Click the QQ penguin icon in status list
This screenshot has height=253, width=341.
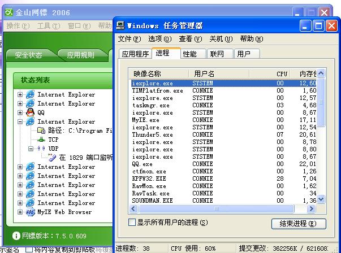[x=31, y=112]
